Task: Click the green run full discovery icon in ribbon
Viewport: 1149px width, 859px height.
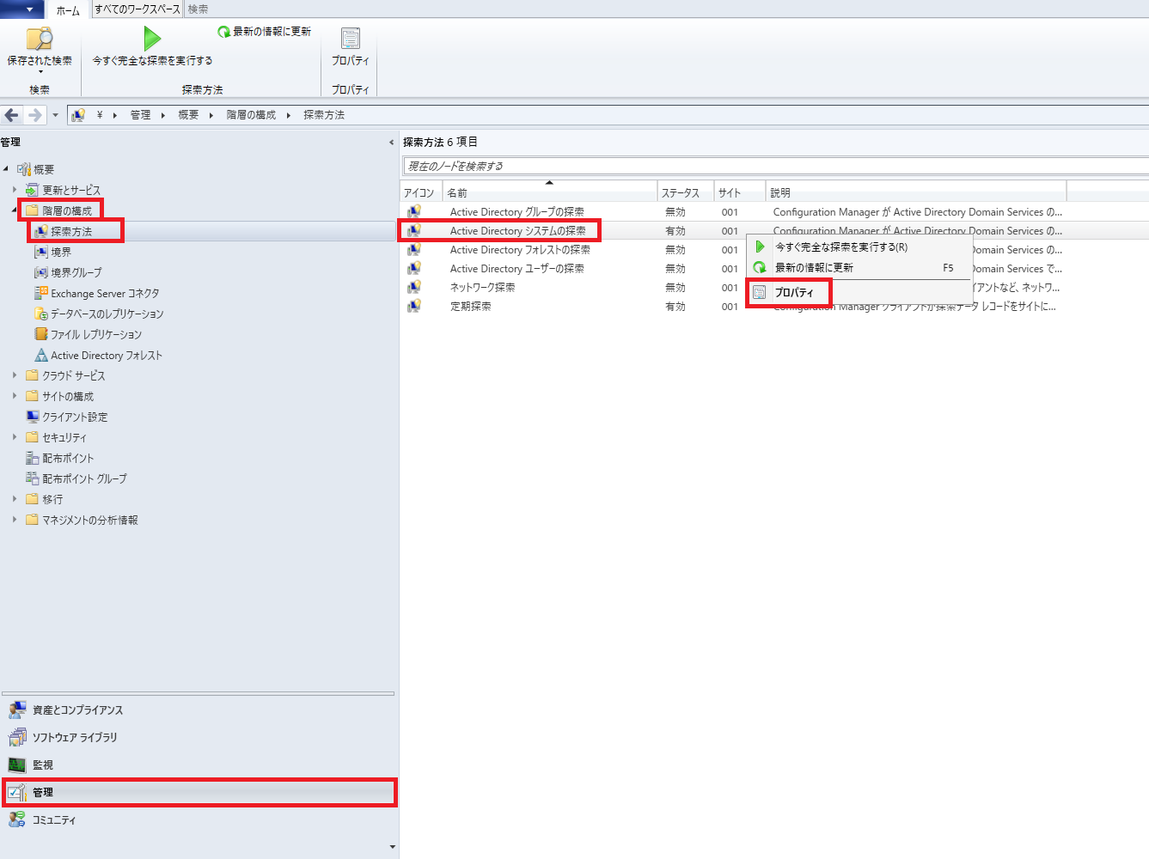Action: tap(152, 39)
